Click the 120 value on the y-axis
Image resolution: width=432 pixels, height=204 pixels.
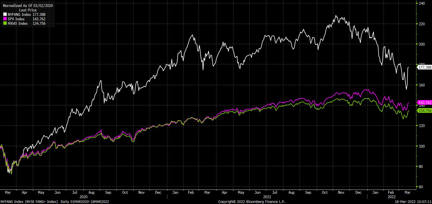pos(421,126)
